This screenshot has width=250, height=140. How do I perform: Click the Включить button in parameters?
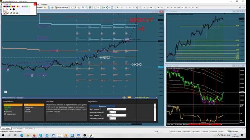102,106
